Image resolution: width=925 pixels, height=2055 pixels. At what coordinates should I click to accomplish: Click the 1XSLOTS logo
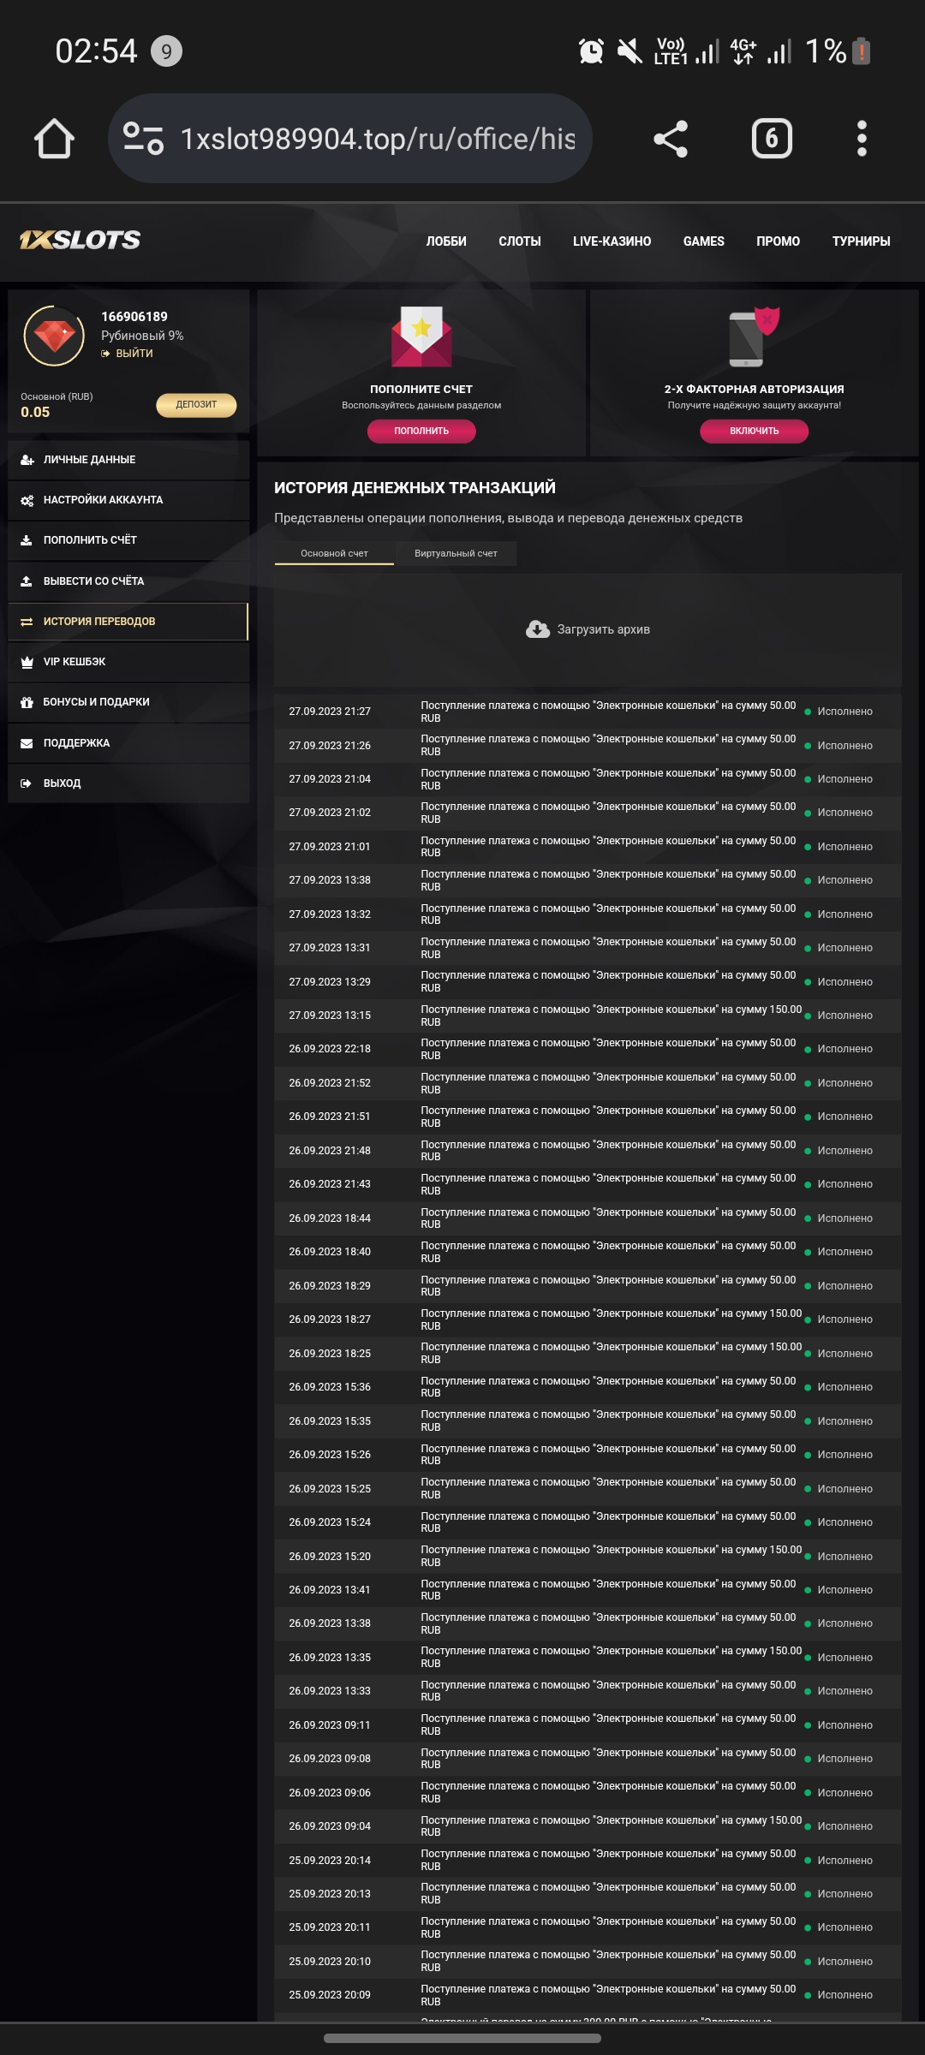click(81, 241)
